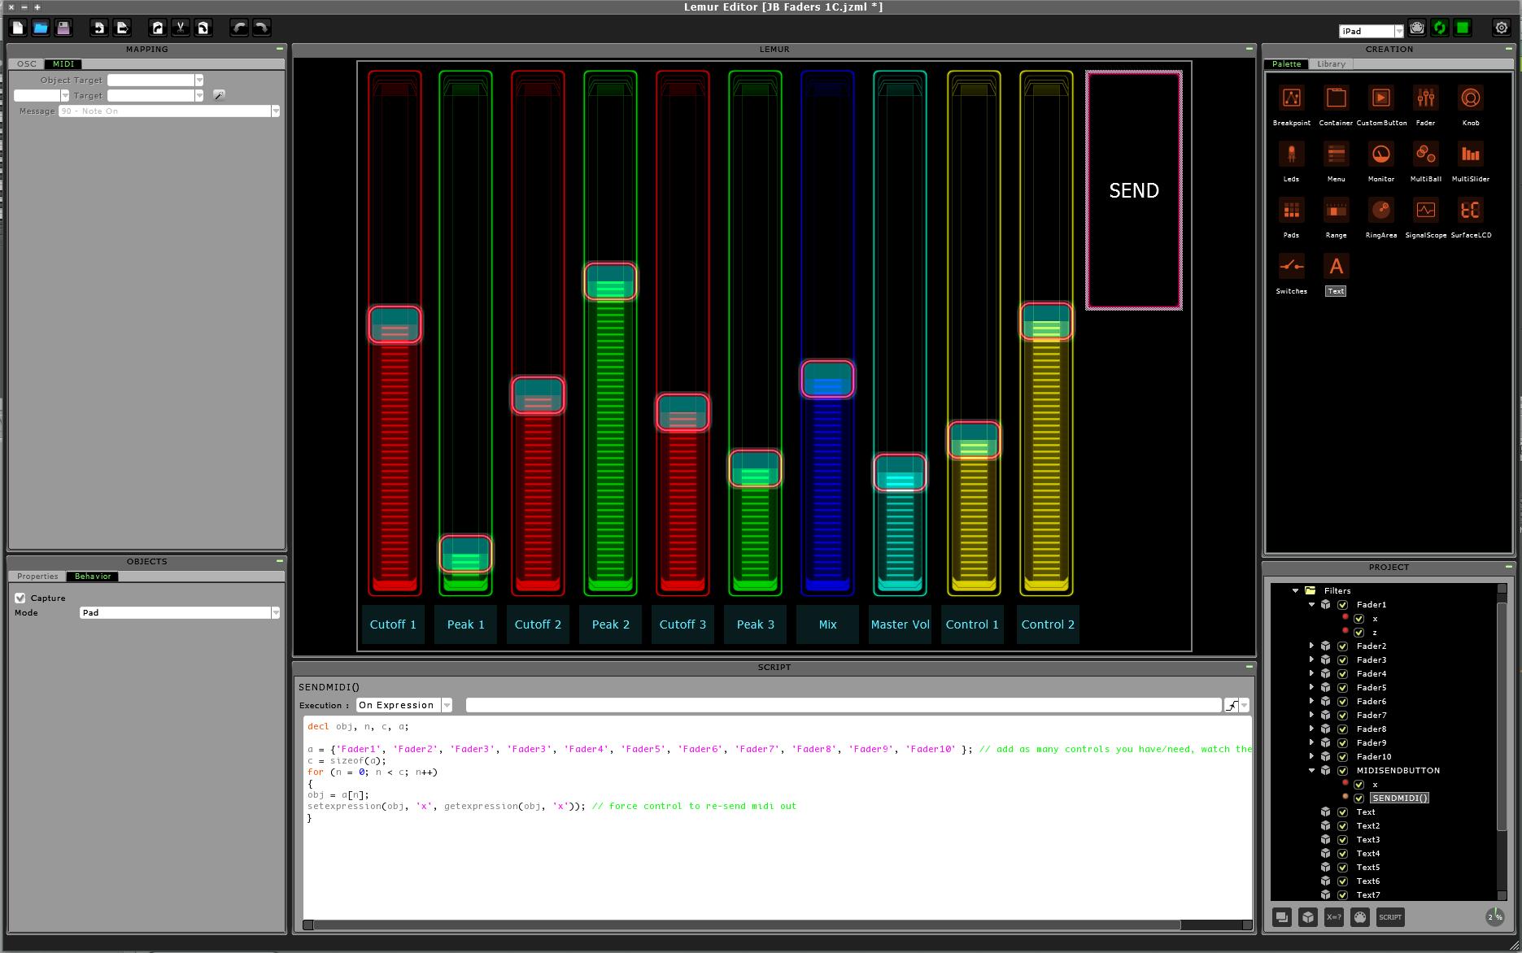Toggle the Capture checkbox
This screenshot has height=953, width=1522.
(x=20, y=598)
